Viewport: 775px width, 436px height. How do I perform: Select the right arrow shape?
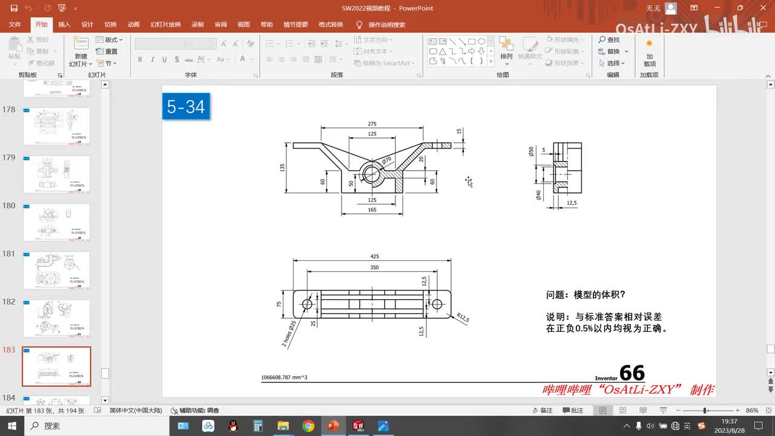click(x=472, y=51)
